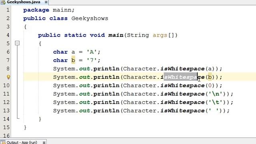Click highlighted argument 'b' on line 9

click(210, 77)
